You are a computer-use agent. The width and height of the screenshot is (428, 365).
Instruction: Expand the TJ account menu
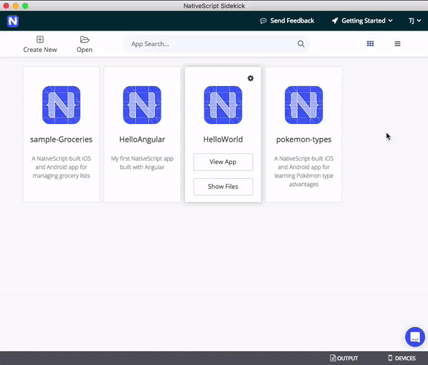coord(415,20)
